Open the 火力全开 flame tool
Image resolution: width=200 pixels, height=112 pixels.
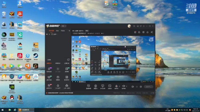(58, 86)
